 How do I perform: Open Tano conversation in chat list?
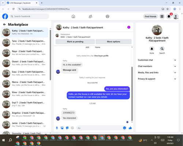point(25,43)
